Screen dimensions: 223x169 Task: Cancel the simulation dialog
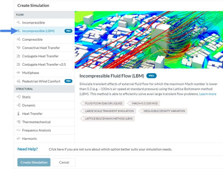(64, 162)
